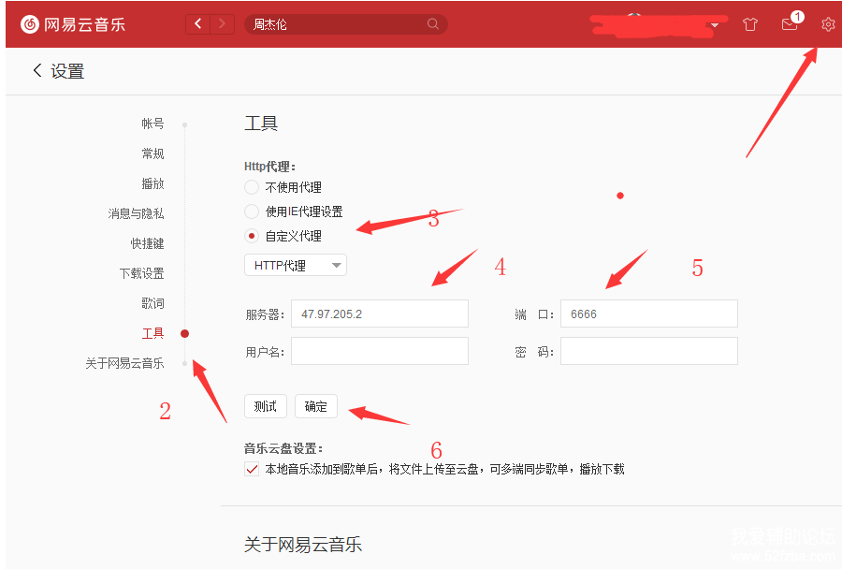The width and height of the screenshot is (842, 569).
Task: Jump to 歌词 settings section
Action: click(x=153, y=303)
